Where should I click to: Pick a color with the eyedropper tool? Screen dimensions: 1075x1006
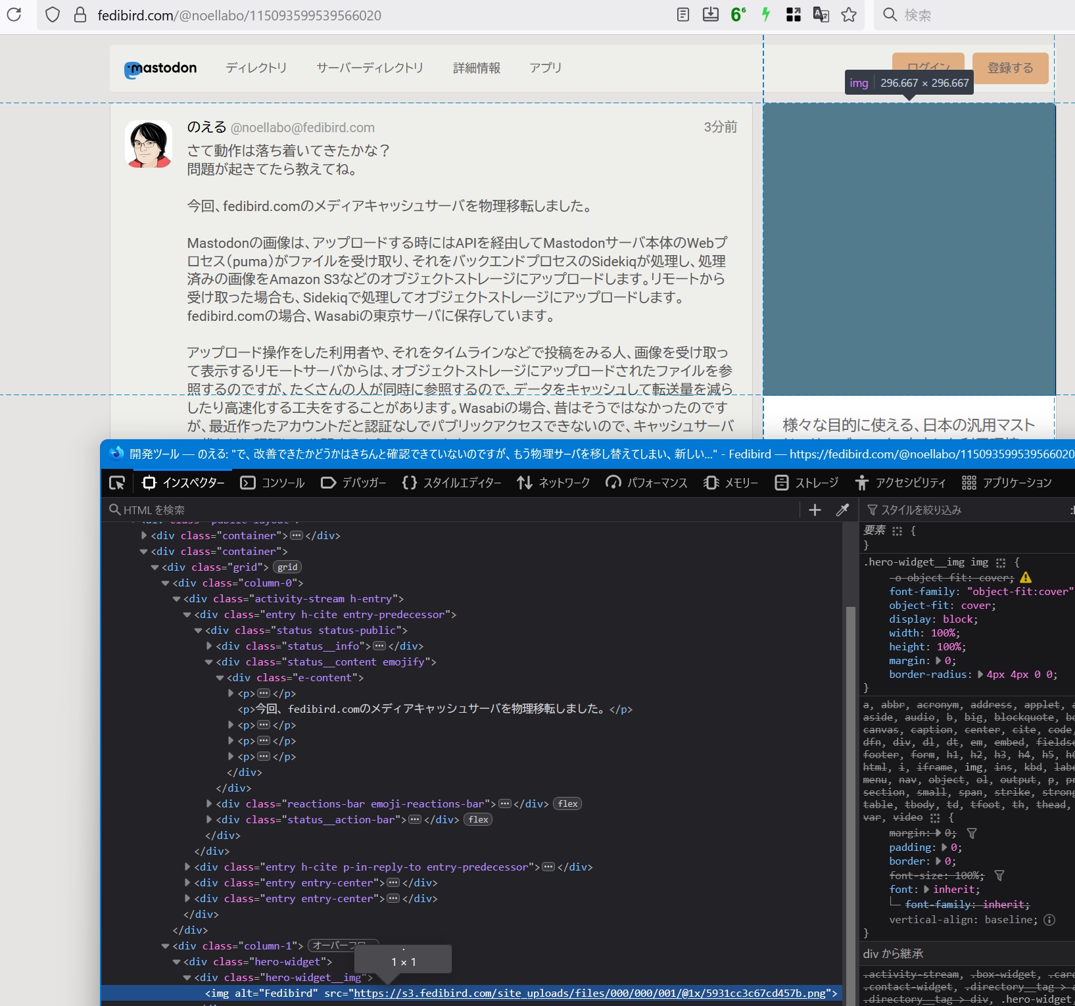[x=842, y=510]
